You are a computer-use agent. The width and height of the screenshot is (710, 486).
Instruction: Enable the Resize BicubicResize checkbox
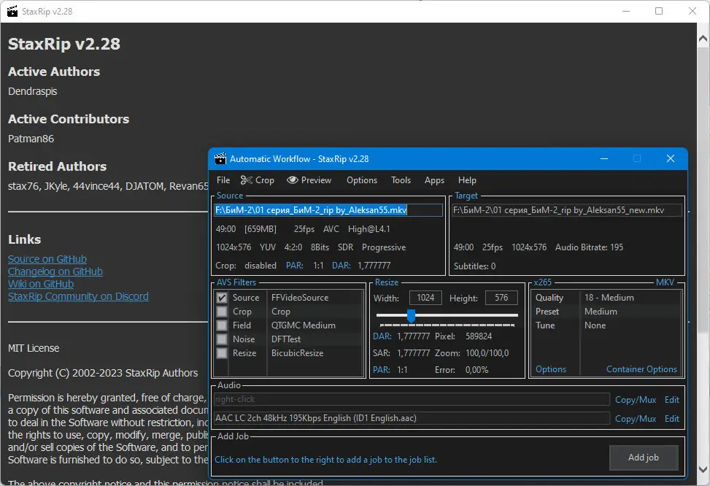pos(222,353)
